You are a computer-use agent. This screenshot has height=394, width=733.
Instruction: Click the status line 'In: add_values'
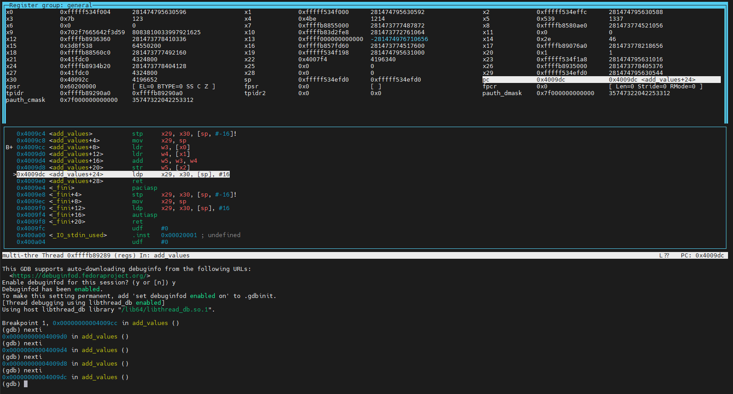[165, 256]
